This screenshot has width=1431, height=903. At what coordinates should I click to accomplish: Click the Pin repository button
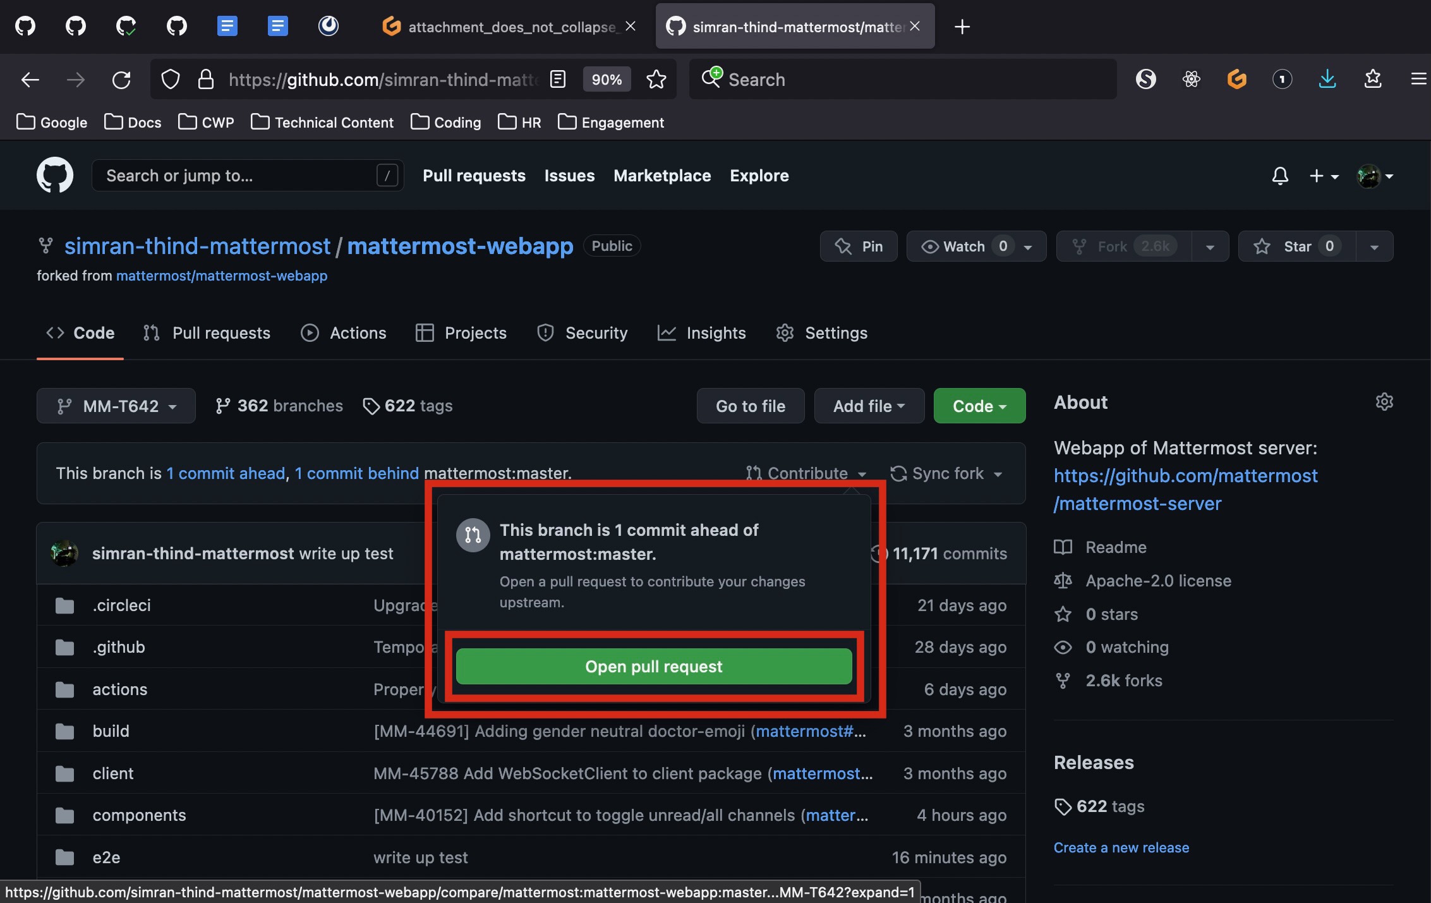pyautogui.click(x=859, y=246)
